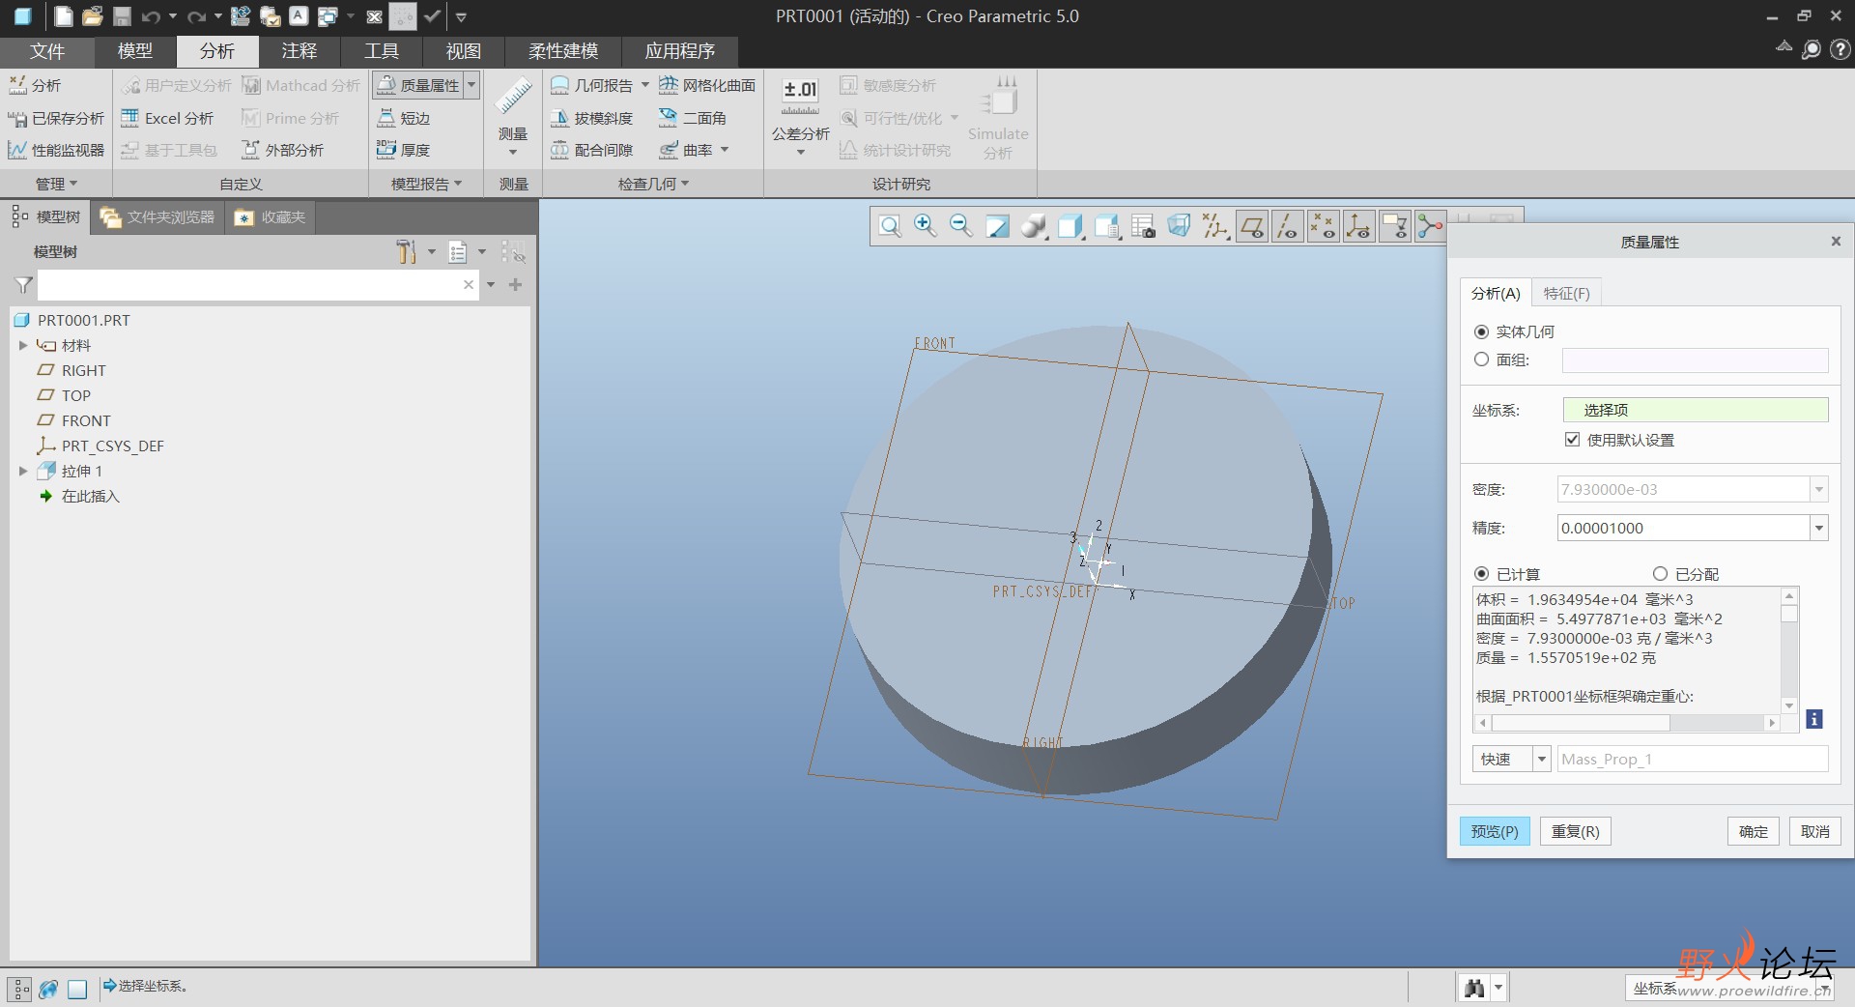
Task: Click the OK (确定) button
Action: [x=1754, y=831]
